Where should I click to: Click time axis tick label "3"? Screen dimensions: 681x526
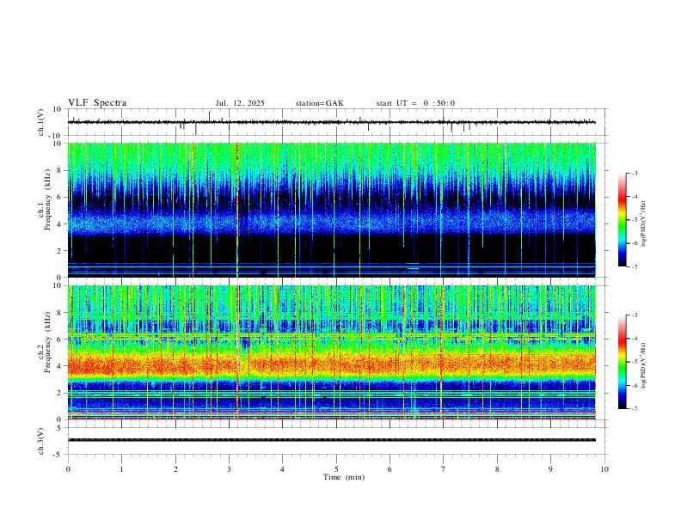tap(229, 469)
